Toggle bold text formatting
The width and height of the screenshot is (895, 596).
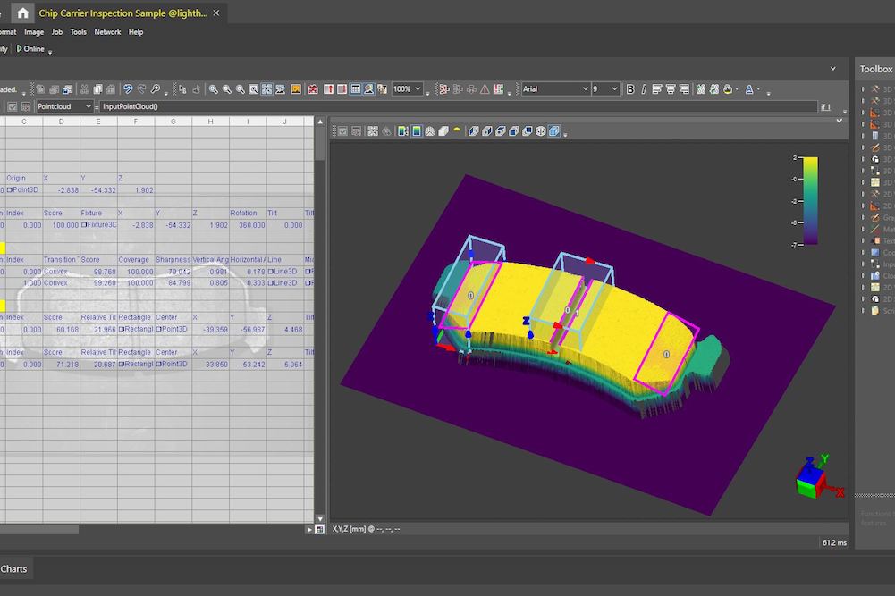pyautogui.click(x=630, y=88)
